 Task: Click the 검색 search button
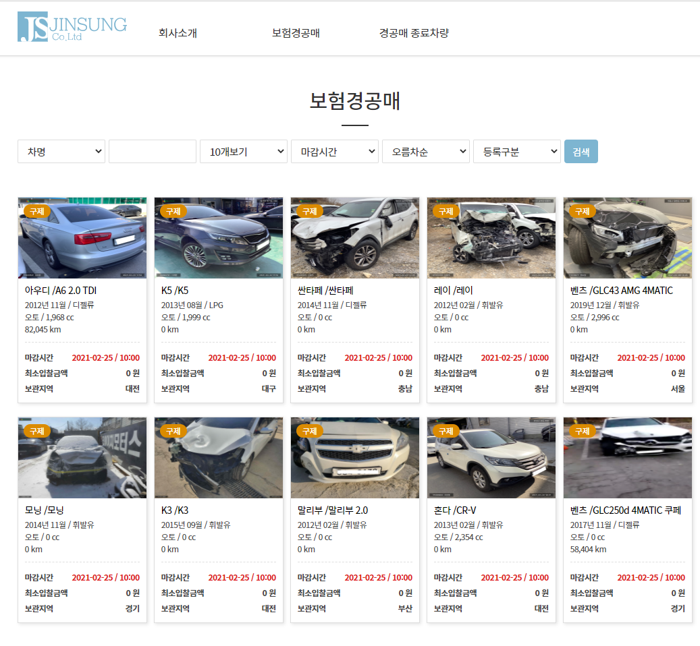pyautogui.click(x=581, y=152)
